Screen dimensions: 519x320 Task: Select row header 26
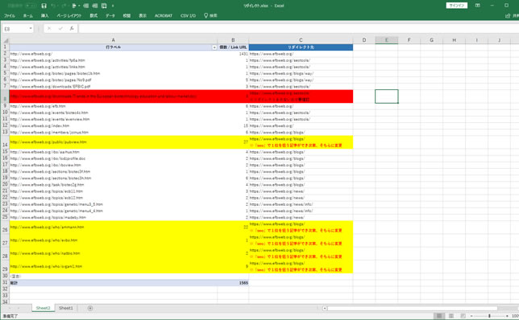[x=5, y=228]
